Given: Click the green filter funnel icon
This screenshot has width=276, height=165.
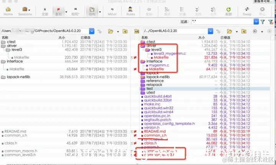Looking at the screenshot, I should (263, 22).
